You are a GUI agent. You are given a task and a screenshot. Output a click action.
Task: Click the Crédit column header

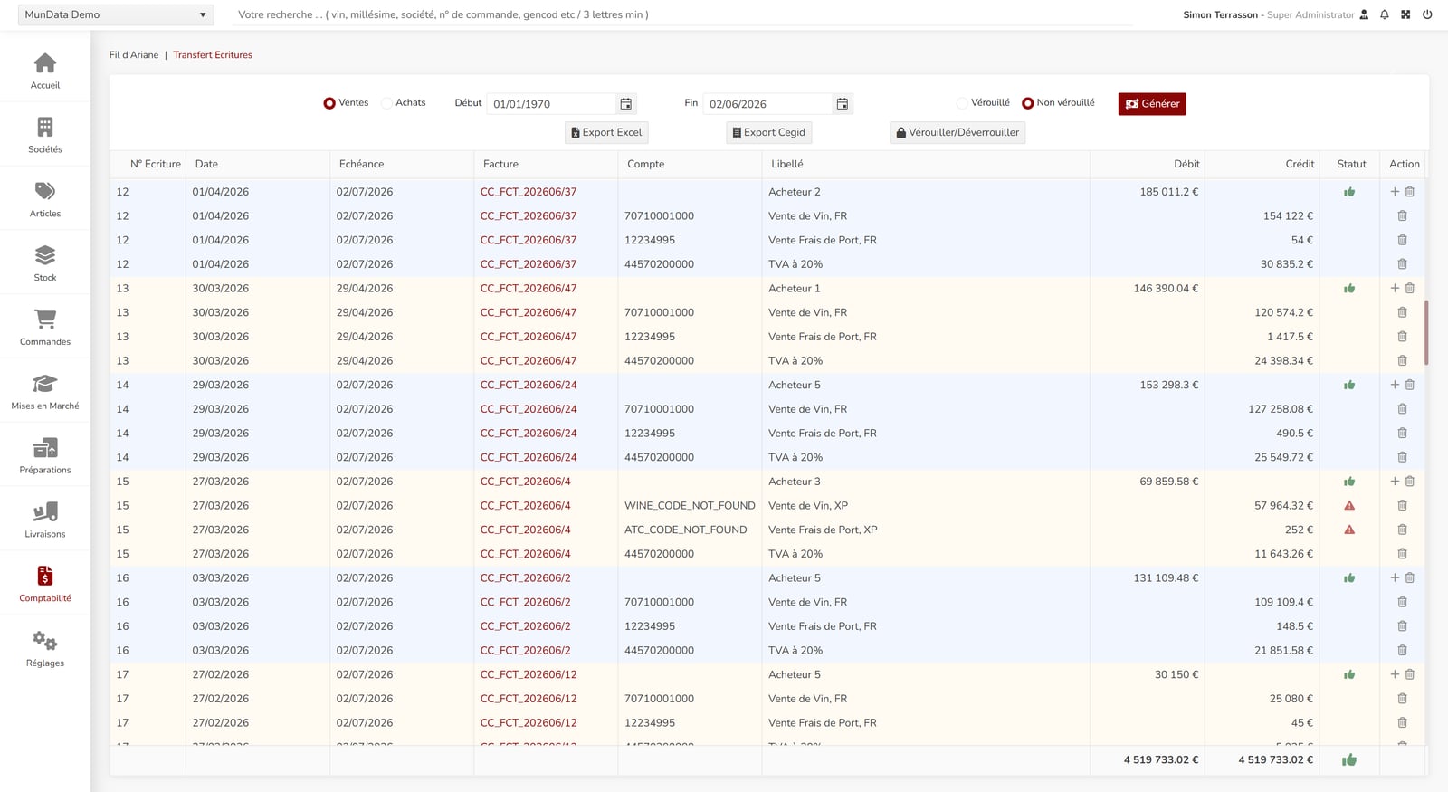(1300, 164)
